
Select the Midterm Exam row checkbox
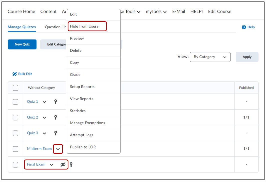tap(15, 149)
